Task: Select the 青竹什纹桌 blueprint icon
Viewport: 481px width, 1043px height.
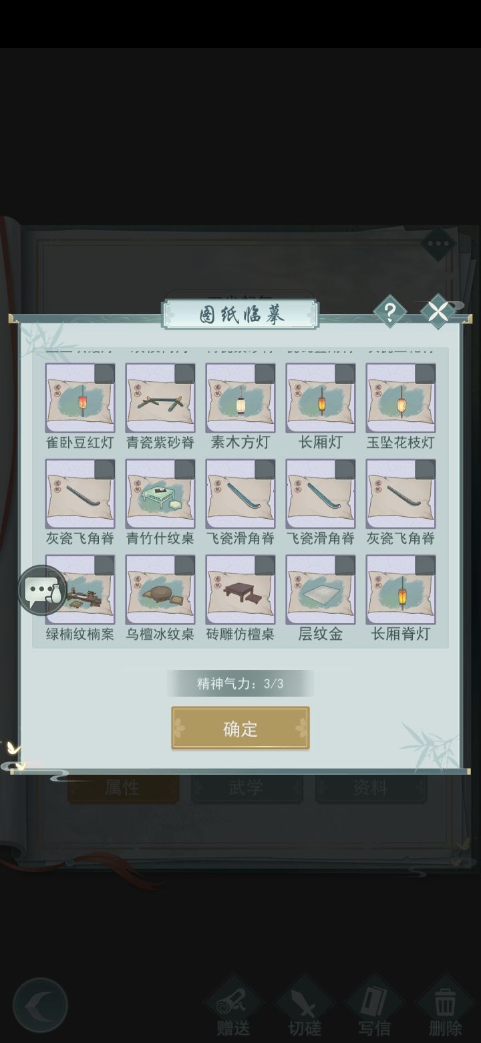Action: click(160, 493)
